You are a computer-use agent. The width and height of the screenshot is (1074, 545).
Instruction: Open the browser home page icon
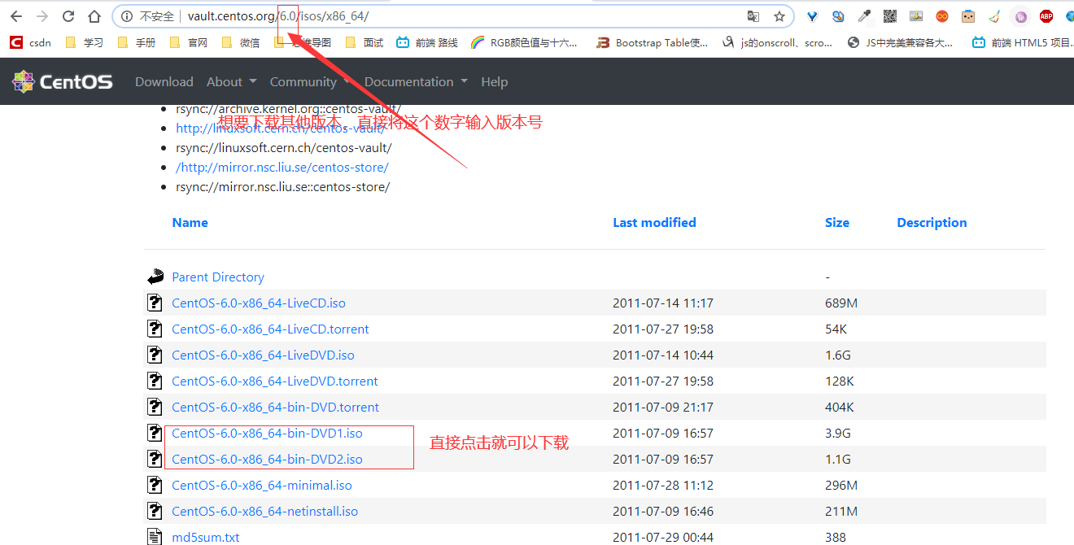pos(94,16)
